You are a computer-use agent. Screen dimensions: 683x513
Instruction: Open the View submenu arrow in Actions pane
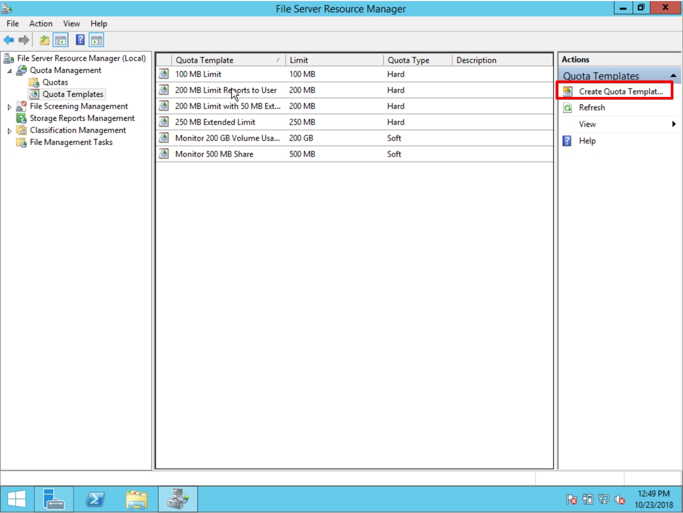point(674,123)
